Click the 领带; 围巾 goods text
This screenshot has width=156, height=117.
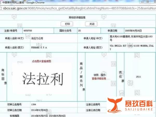[x=100, y=75]
